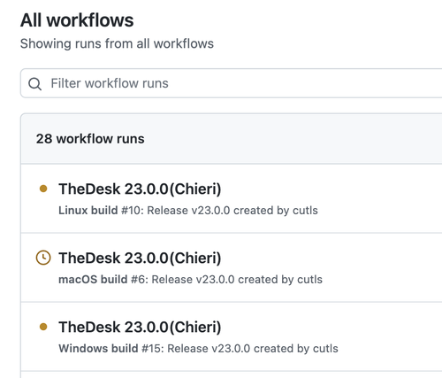Click run number #15 in the Windows row
The height and width of the screenshot is (378, 442).
click(151, 349)
